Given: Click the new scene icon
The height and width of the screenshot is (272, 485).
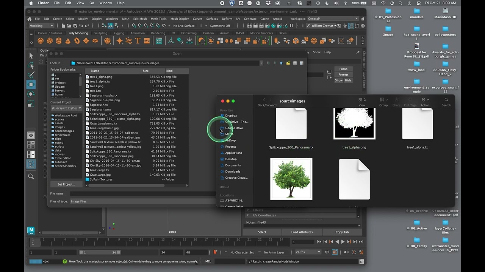Looking at the screenshot, I should [63, 26].
